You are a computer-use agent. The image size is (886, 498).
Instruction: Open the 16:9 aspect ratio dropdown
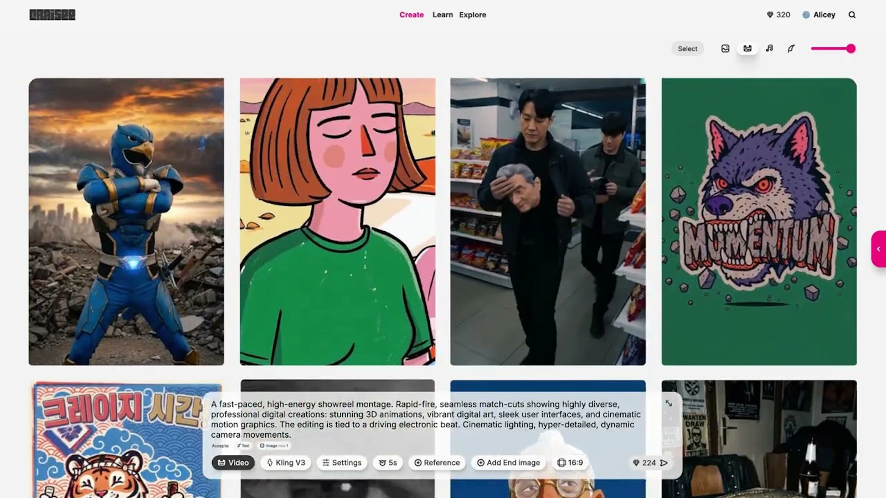pos(570,463)
